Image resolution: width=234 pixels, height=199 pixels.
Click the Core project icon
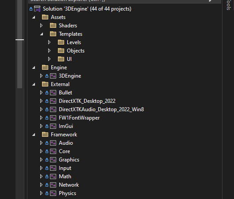tap(53, 151)
